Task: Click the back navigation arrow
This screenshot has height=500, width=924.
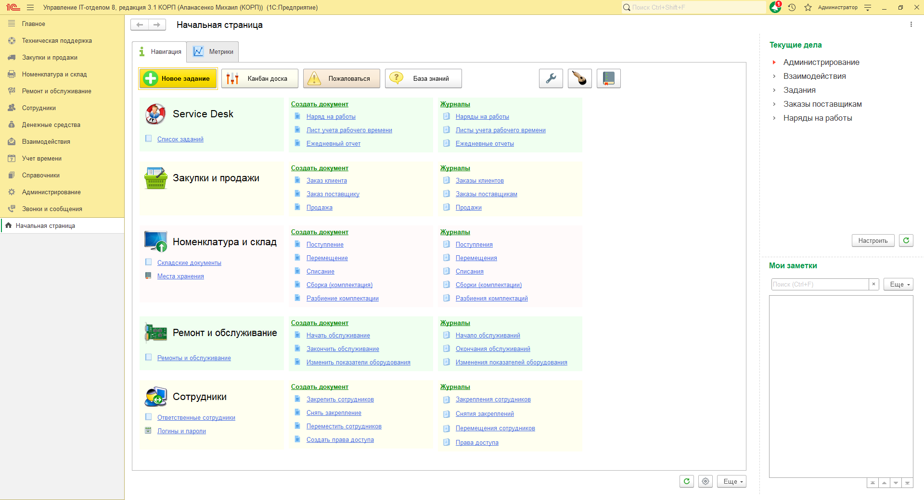Action: [140, 25]
